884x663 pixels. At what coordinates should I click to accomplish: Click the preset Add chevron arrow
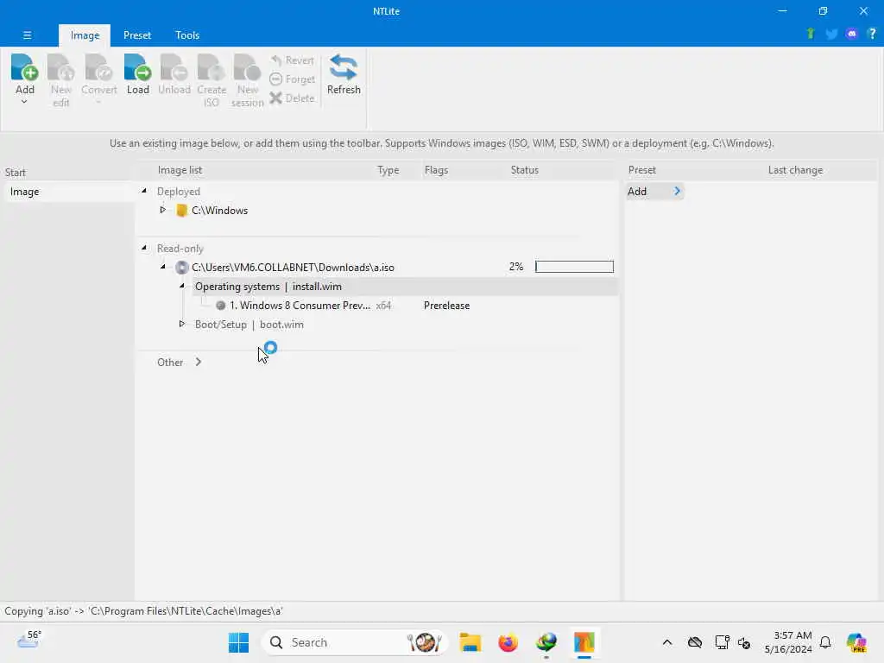(677, 191)
